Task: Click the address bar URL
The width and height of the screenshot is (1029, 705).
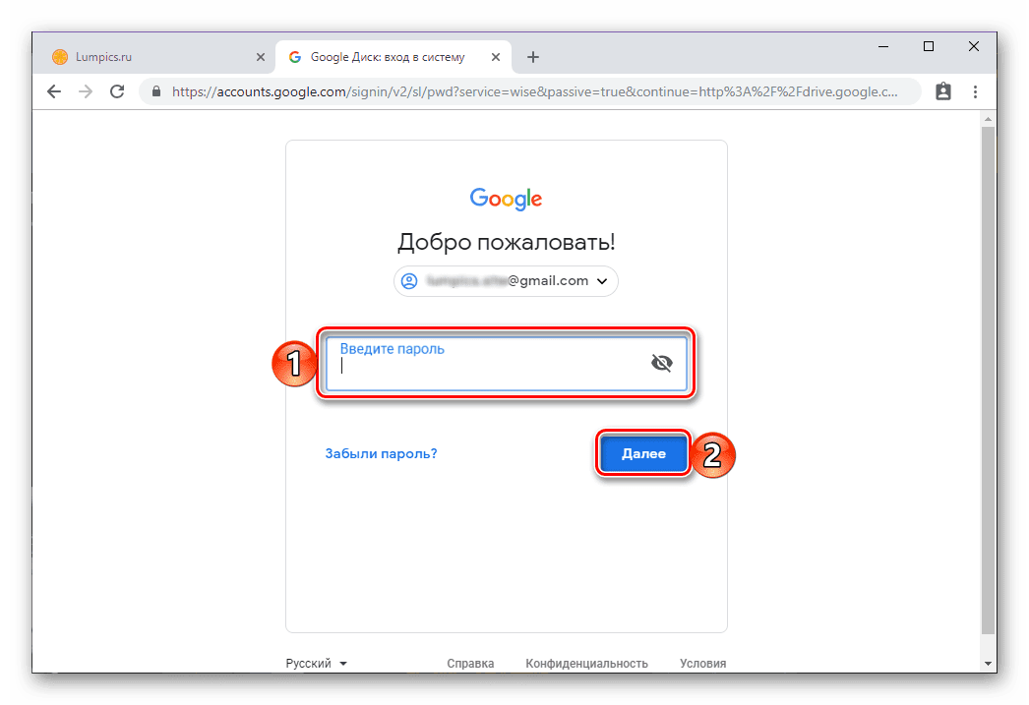Action: (x=535, y=91)
